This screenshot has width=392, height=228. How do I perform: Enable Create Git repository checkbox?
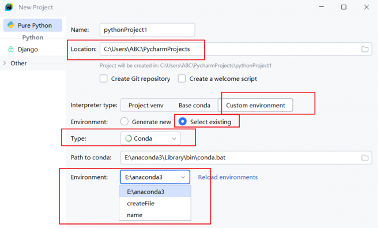tap(104, 79)
